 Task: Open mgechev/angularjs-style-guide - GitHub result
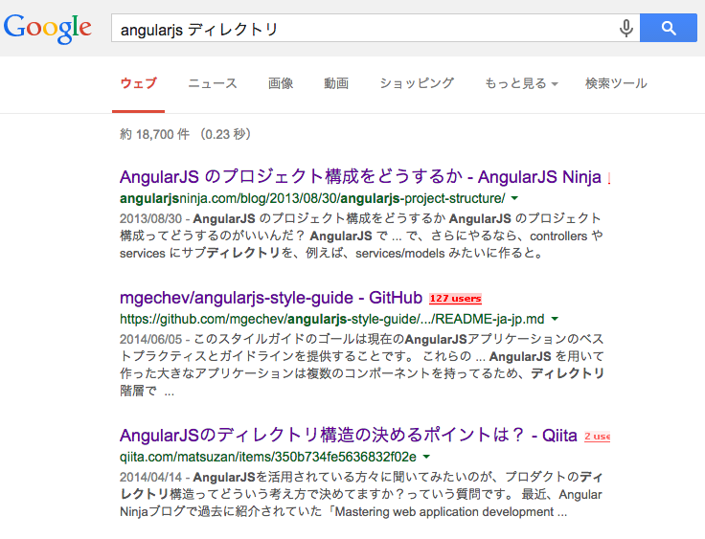271,298
